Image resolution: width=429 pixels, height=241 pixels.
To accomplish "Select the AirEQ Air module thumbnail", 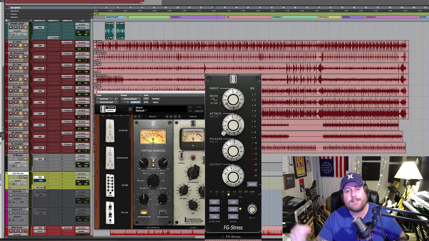I will point(110,131).
